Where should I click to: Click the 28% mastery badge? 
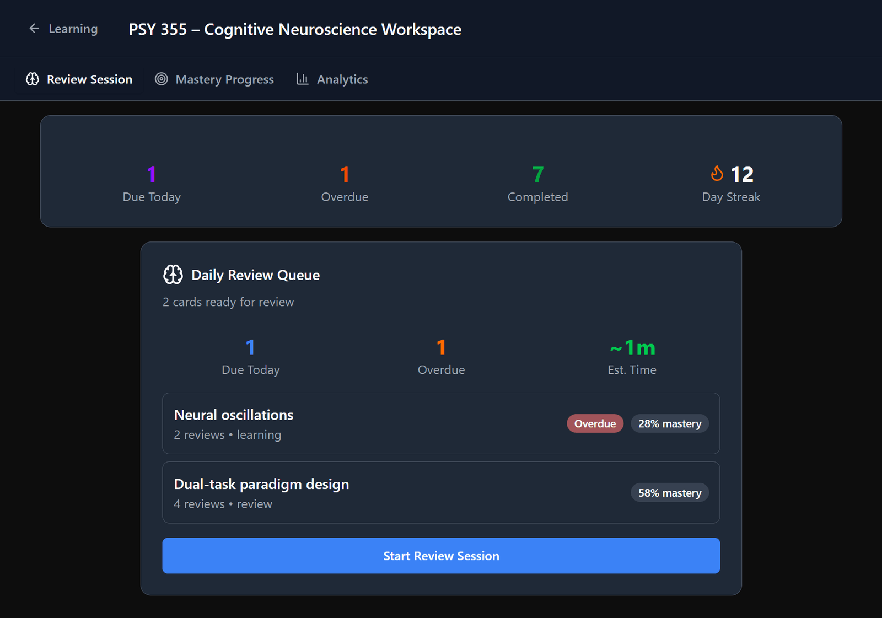(670, 423)
